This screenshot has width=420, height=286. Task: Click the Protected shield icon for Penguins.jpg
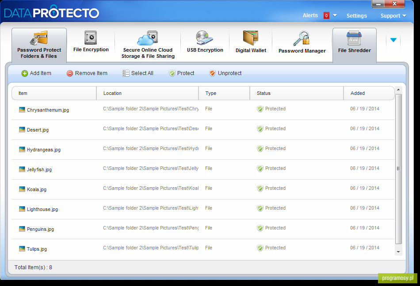(260, 228)
